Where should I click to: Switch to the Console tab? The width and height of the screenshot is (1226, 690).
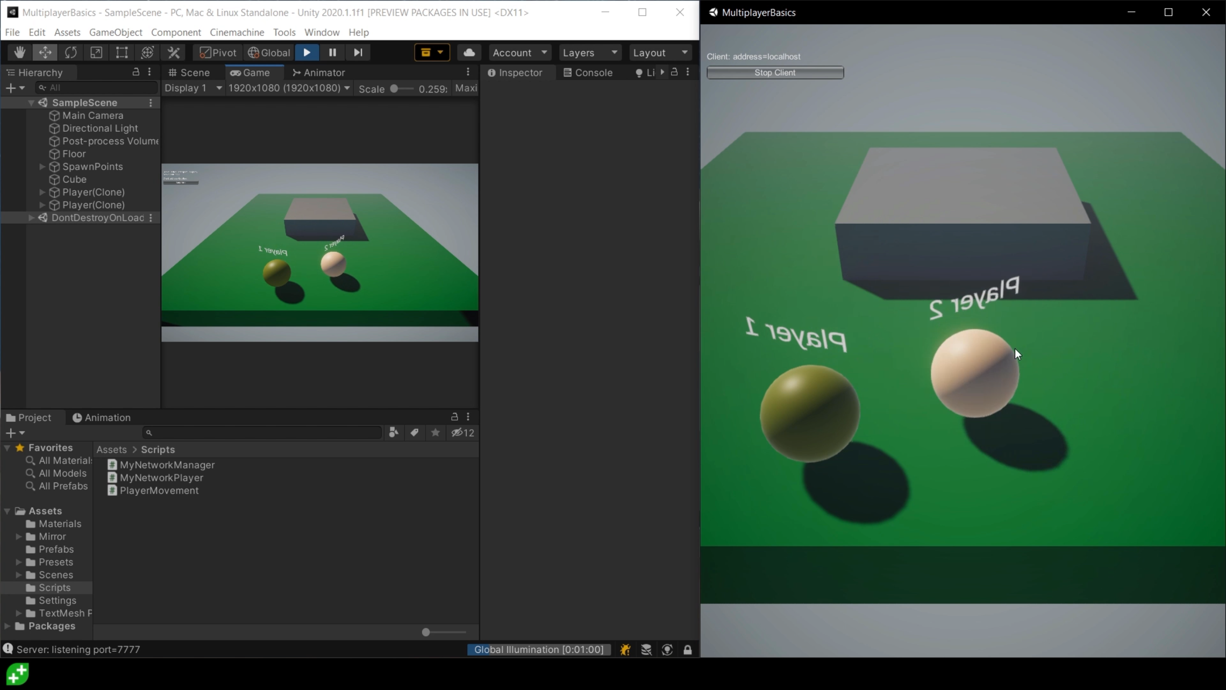(588, 73)
